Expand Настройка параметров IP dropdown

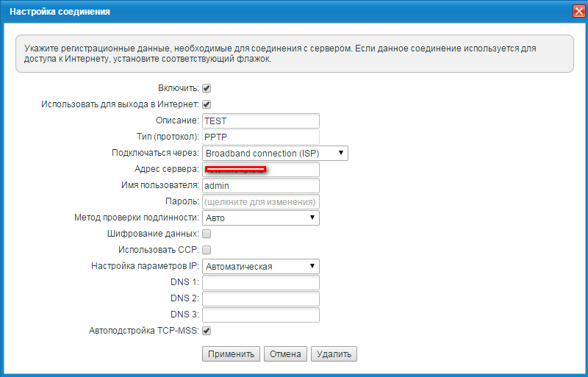point(260,266)
